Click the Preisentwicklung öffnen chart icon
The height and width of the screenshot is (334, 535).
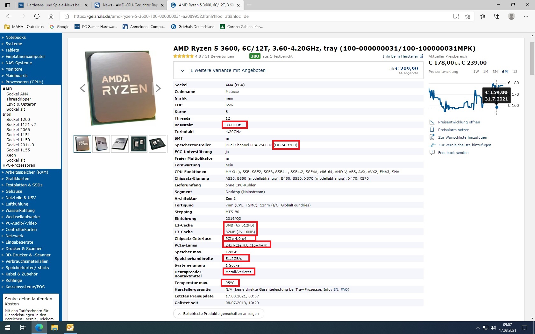click(432, 122)
